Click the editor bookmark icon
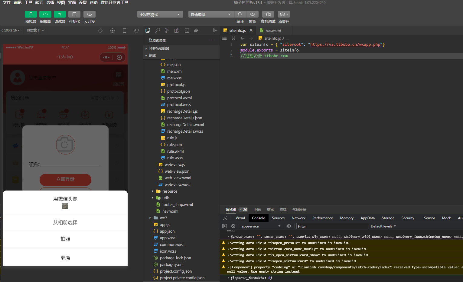 point(233,38)
